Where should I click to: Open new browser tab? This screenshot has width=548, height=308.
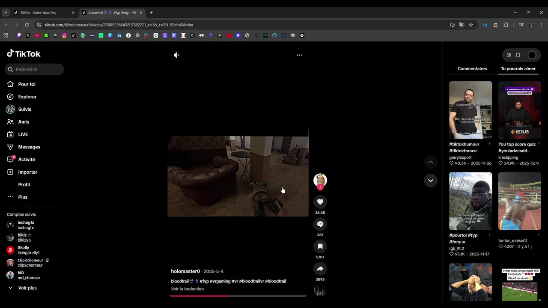pyautogui.click(x=151, y=13)
